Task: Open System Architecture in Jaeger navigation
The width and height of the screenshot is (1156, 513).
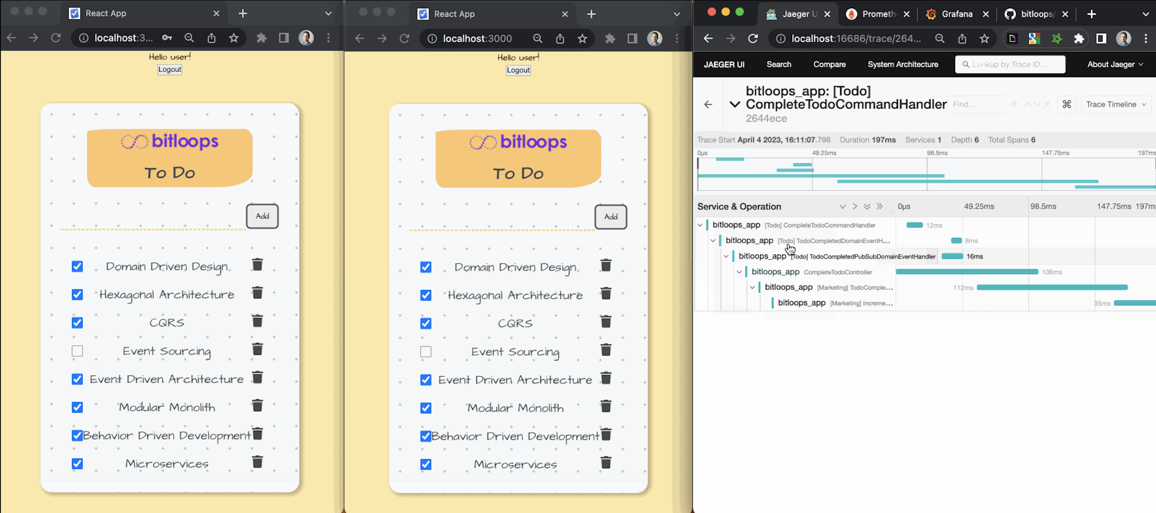Action: 902,65
